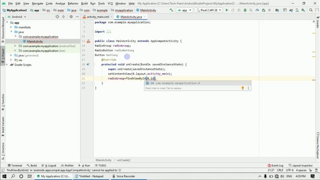This screenshot has width=320, height=180.
Task: Open the Build menu
Action: pyautogui.click(x=84, y=3)
